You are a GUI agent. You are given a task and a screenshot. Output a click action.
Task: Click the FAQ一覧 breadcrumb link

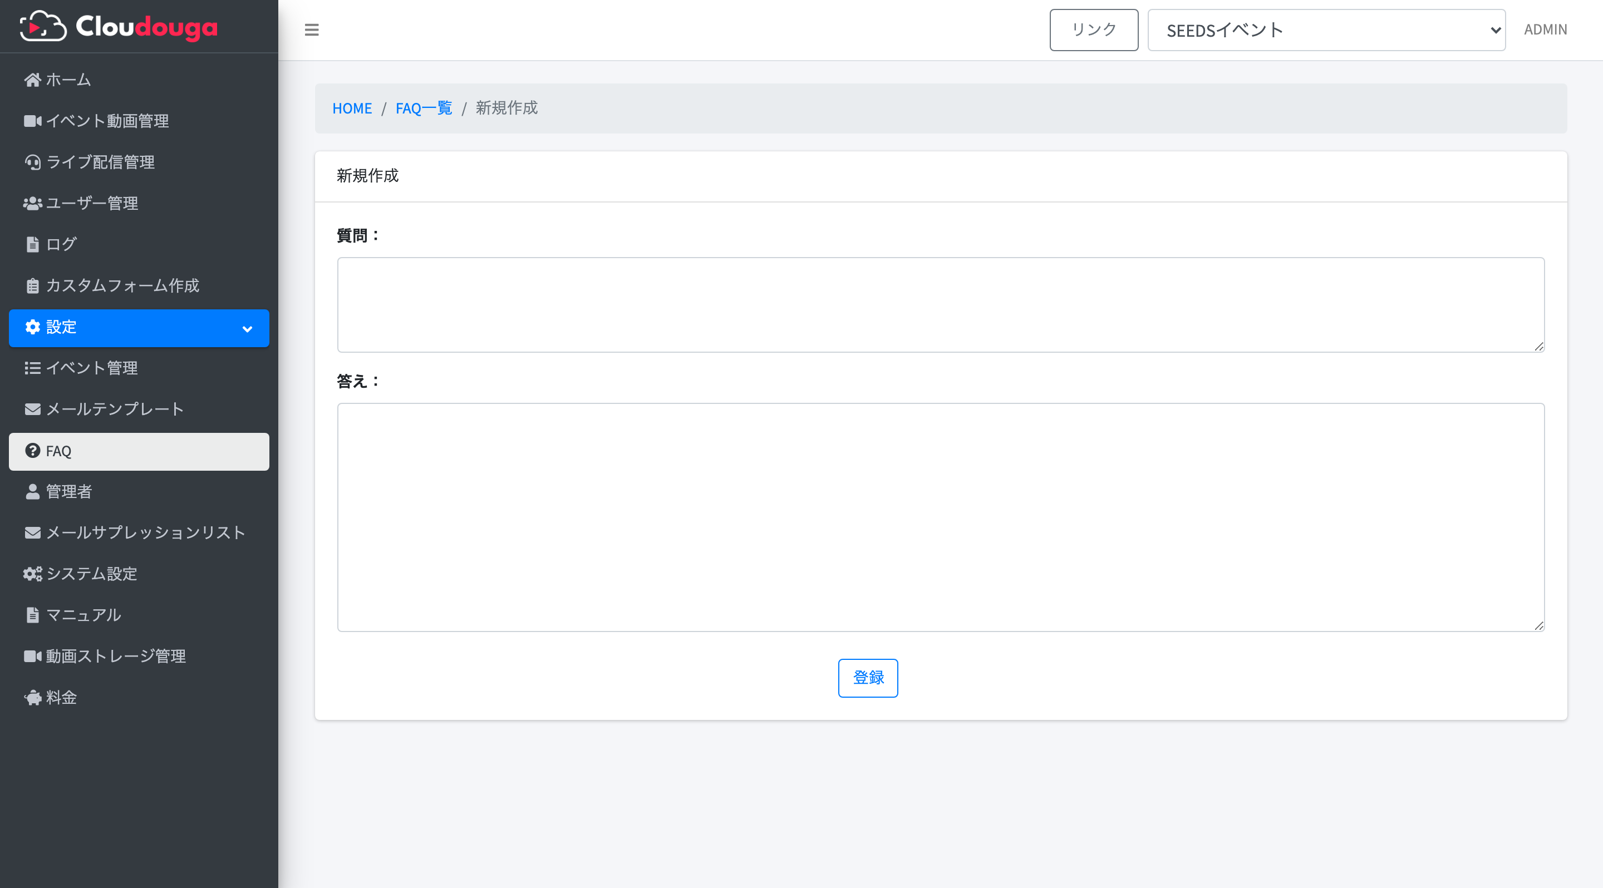[424, 108]
